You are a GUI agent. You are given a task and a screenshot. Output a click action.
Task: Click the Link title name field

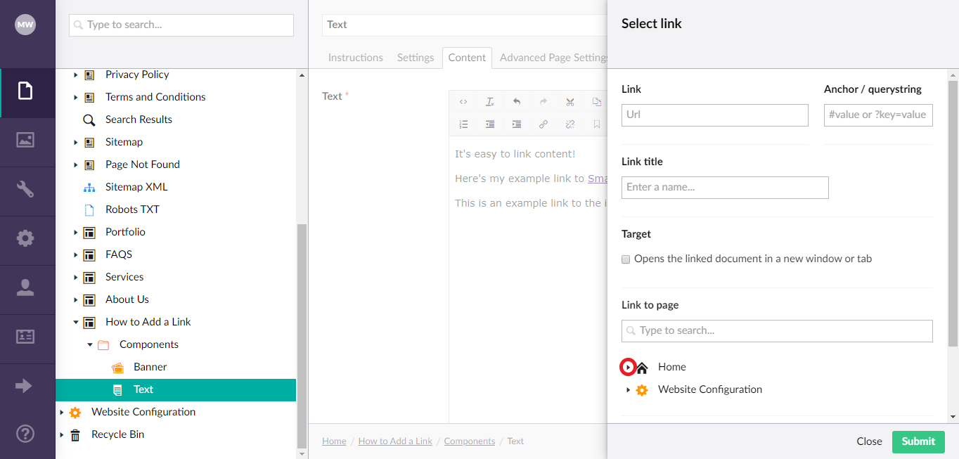pyautogui.click(x=725, y=188)
